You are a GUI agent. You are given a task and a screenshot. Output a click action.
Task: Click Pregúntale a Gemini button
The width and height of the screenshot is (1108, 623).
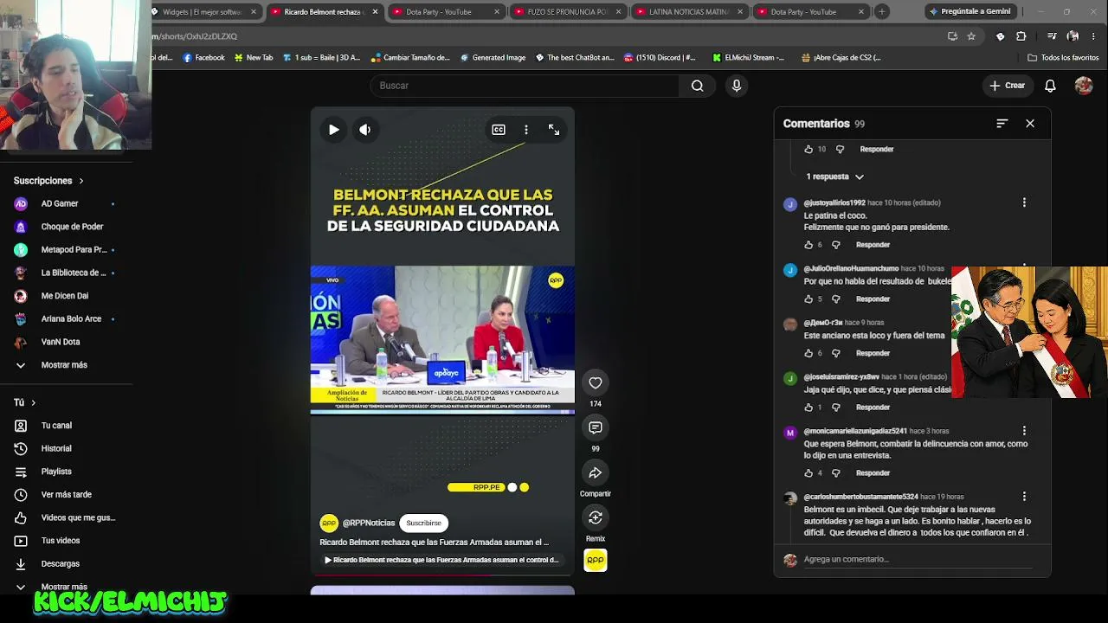[969, 12]
